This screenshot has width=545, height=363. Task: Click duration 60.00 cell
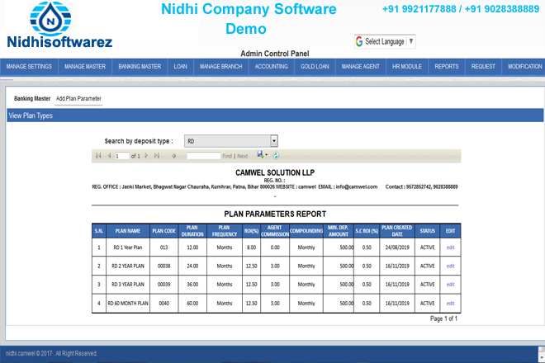pyautogui.click(x=192, y=304)
